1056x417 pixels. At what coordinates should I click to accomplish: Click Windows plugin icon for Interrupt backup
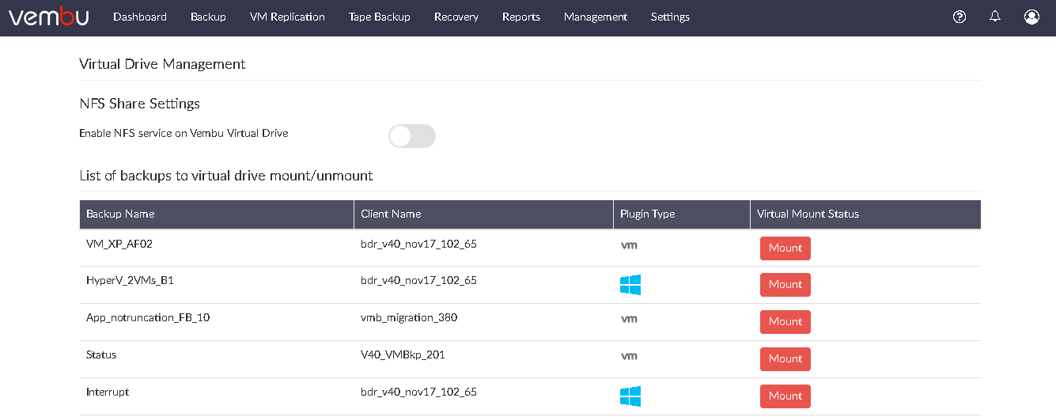(x=630, y=396)
